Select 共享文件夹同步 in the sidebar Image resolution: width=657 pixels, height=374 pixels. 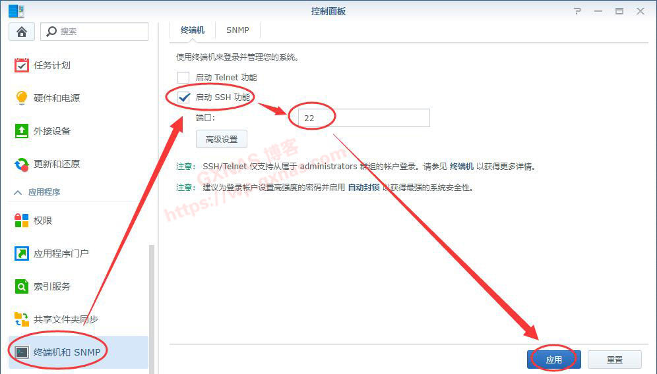(66, 319)
